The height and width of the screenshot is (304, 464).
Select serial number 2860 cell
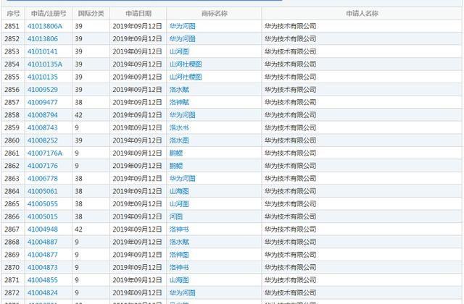click(x=12, y=140)
